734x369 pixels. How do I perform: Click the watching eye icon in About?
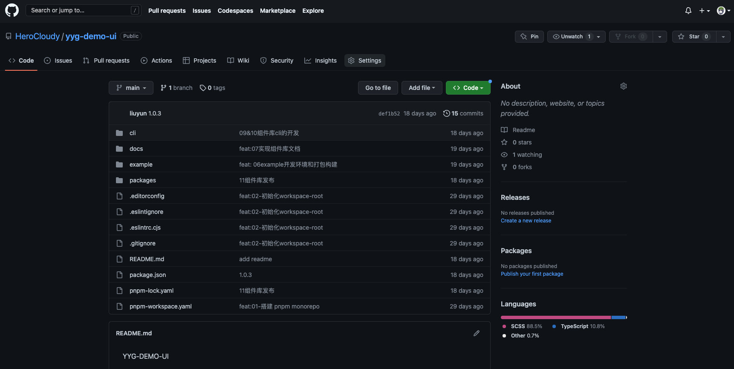pos(504,155)
